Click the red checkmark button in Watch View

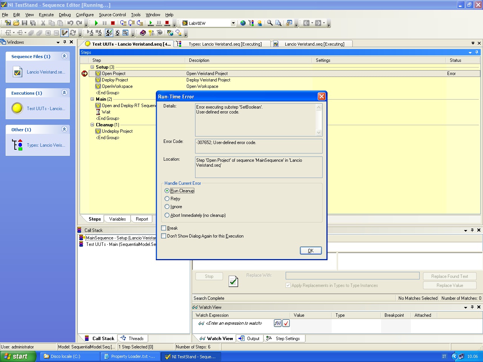pos(286,323)
